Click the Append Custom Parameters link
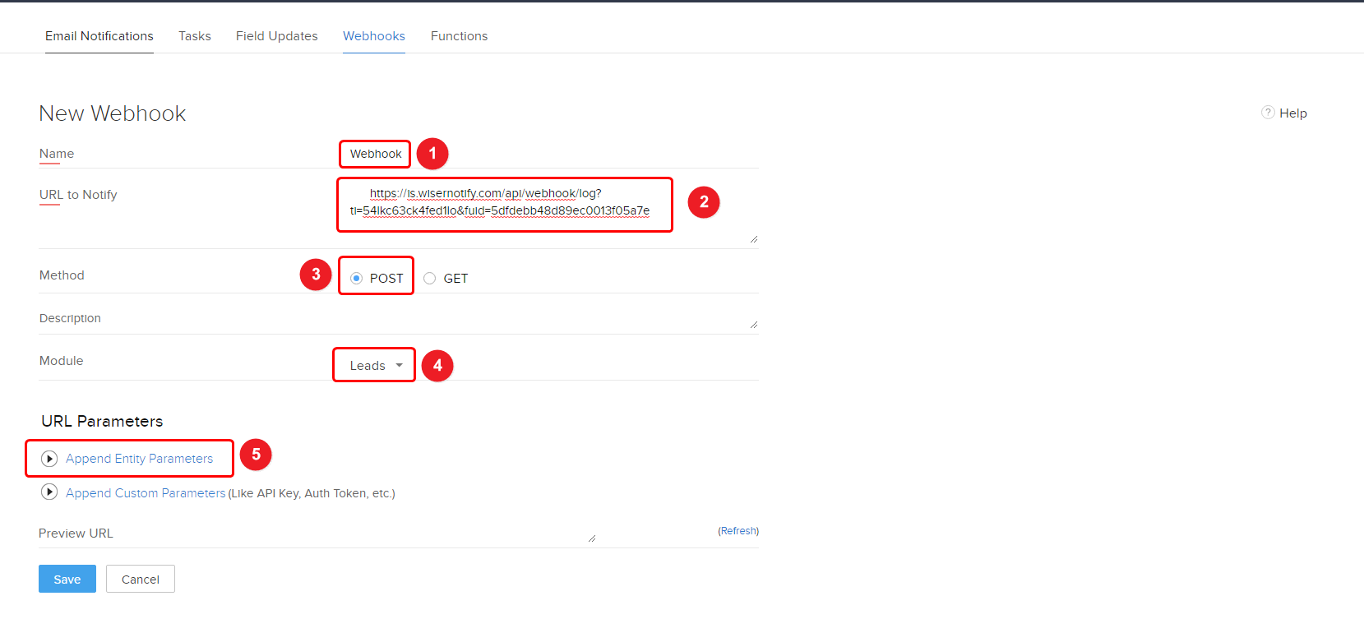The height and width of the screenshot is (619, 1364). pos(146,493)
